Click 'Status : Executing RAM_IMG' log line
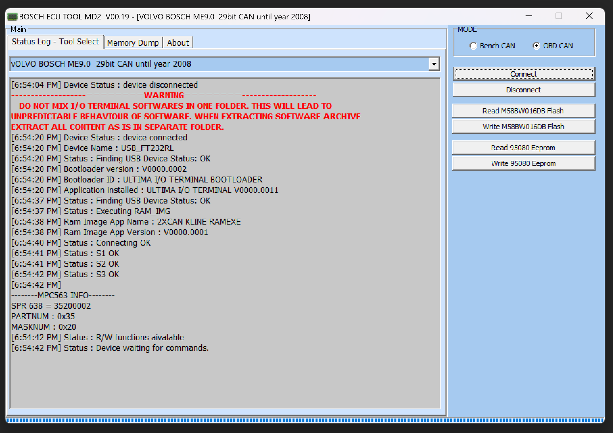This screenshot has width=613, height=433. [91, 211]
